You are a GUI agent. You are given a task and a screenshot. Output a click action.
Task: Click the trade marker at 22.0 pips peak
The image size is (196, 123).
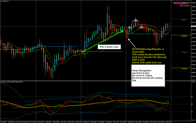tap(136, 20)
